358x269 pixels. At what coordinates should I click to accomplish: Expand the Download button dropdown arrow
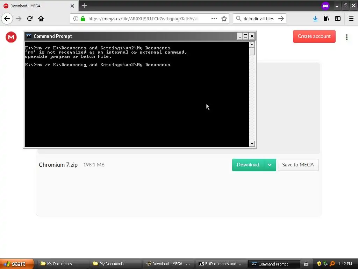click(270, 165)
